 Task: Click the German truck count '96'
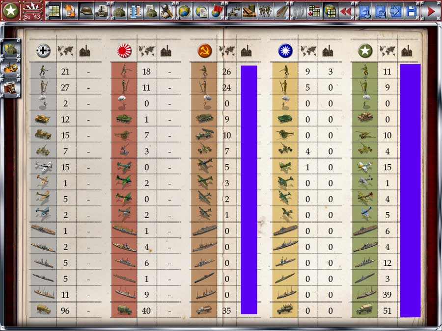65,311
